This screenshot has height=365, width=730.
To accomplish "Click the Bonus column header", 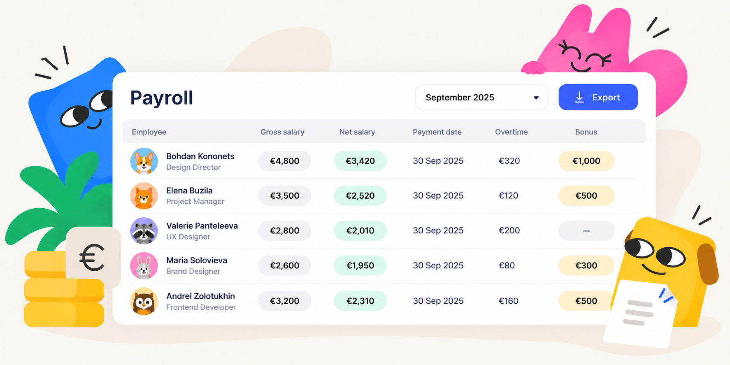I will click(x=586, y=132).
